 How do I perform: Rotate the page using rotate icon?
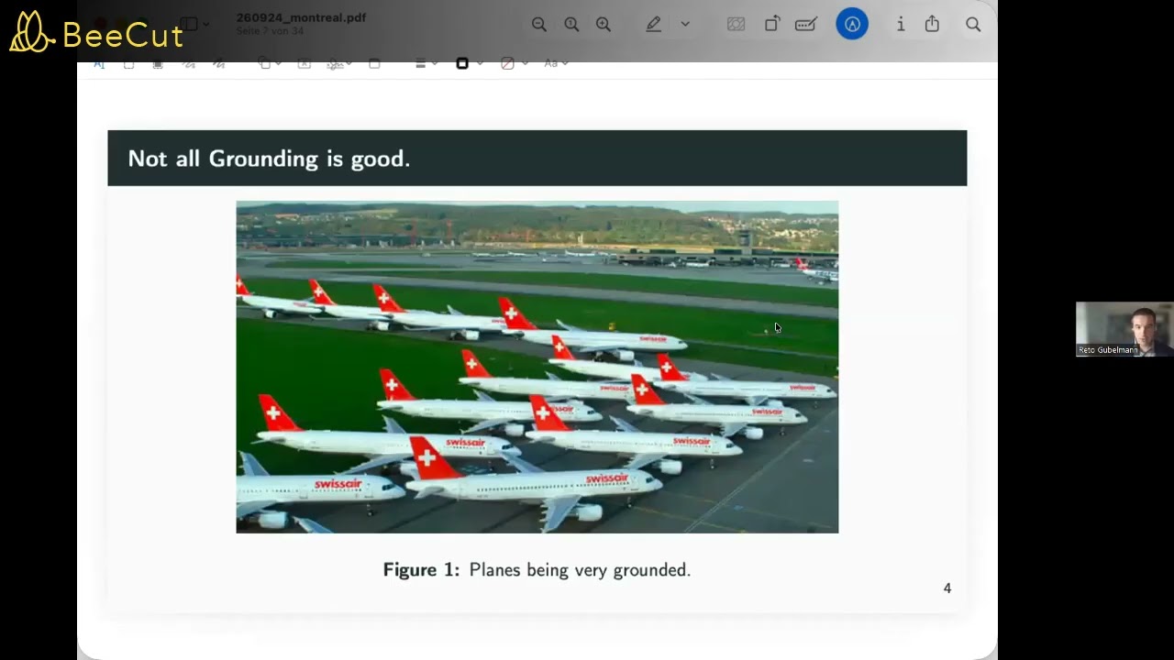click(x=771, y=25)
